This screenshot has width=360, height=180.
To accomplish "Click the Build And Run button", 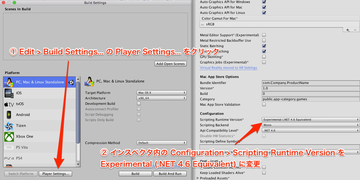I will pyautogui.click(x=170, y=174).
